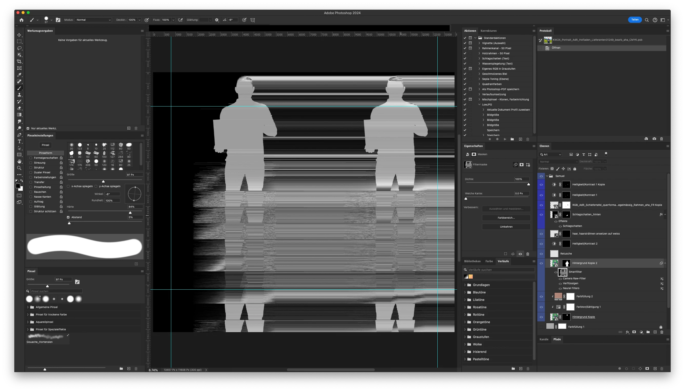Choose the Eraser tool
Image resolution: width=685 pixels, height=391 pixels.
tap(19, 108)
